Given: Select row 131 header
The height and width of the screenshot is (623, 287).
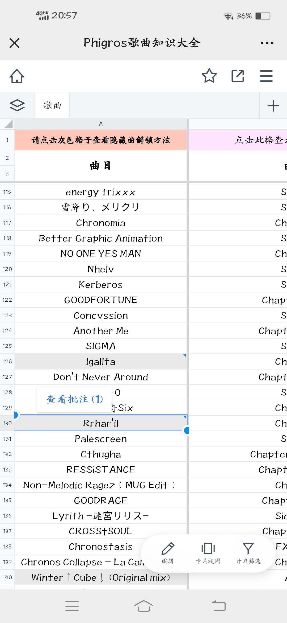Looking at the screenshot, I should pyautogui.click(x=7, y=438).
